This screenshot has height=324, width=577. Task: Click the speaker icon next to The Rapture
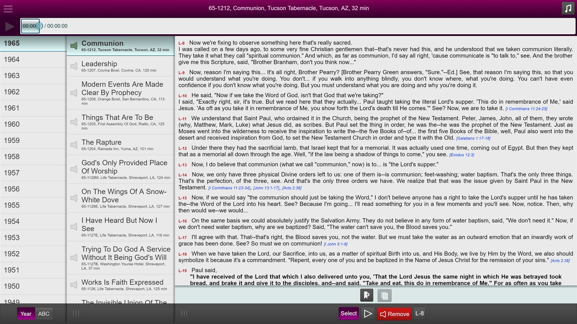(73, 145)
